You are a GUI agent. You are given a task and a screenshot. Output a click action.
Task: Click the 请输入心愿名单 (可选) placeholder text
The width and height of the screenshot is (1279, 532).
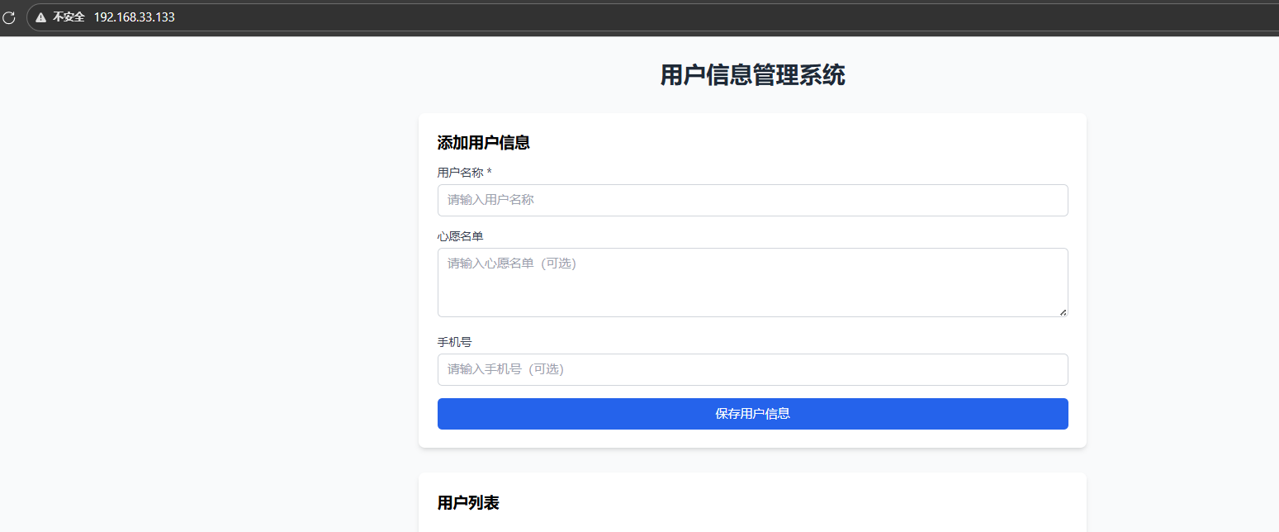tap(511, 264)
